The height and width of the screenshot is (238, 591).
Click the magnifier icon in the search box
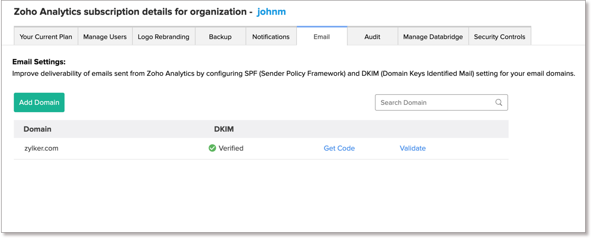(499, 103)
